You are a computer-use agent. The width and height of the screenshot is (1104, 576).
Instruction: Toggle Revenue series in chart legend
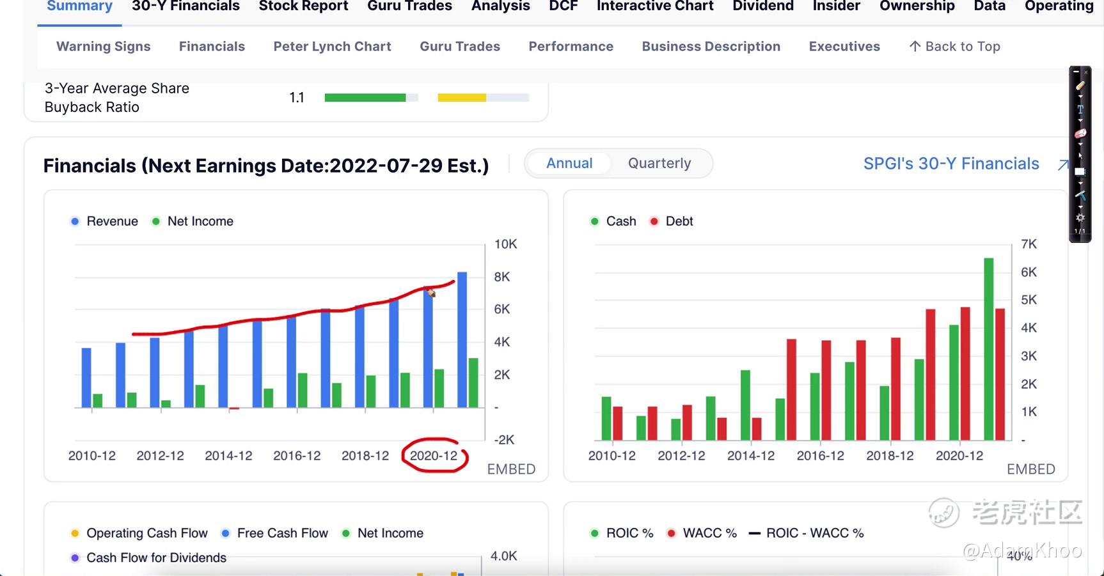[x=104, y=221]
